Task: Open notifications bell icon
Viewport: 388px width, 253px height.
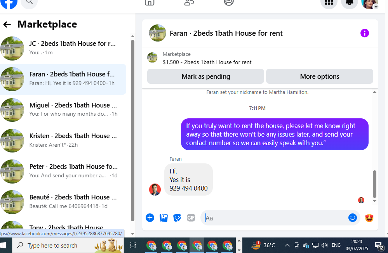Action: point(350,3)
